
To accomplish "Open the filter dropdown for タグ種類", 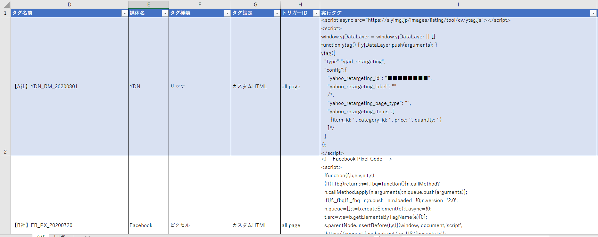I will [227, 13].
